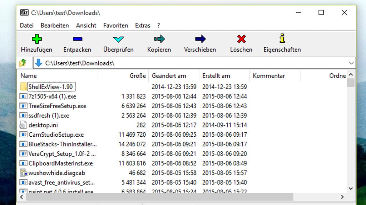Click size value 11 469 720
This screenshot has height=205, width=366.
(132, 135)
